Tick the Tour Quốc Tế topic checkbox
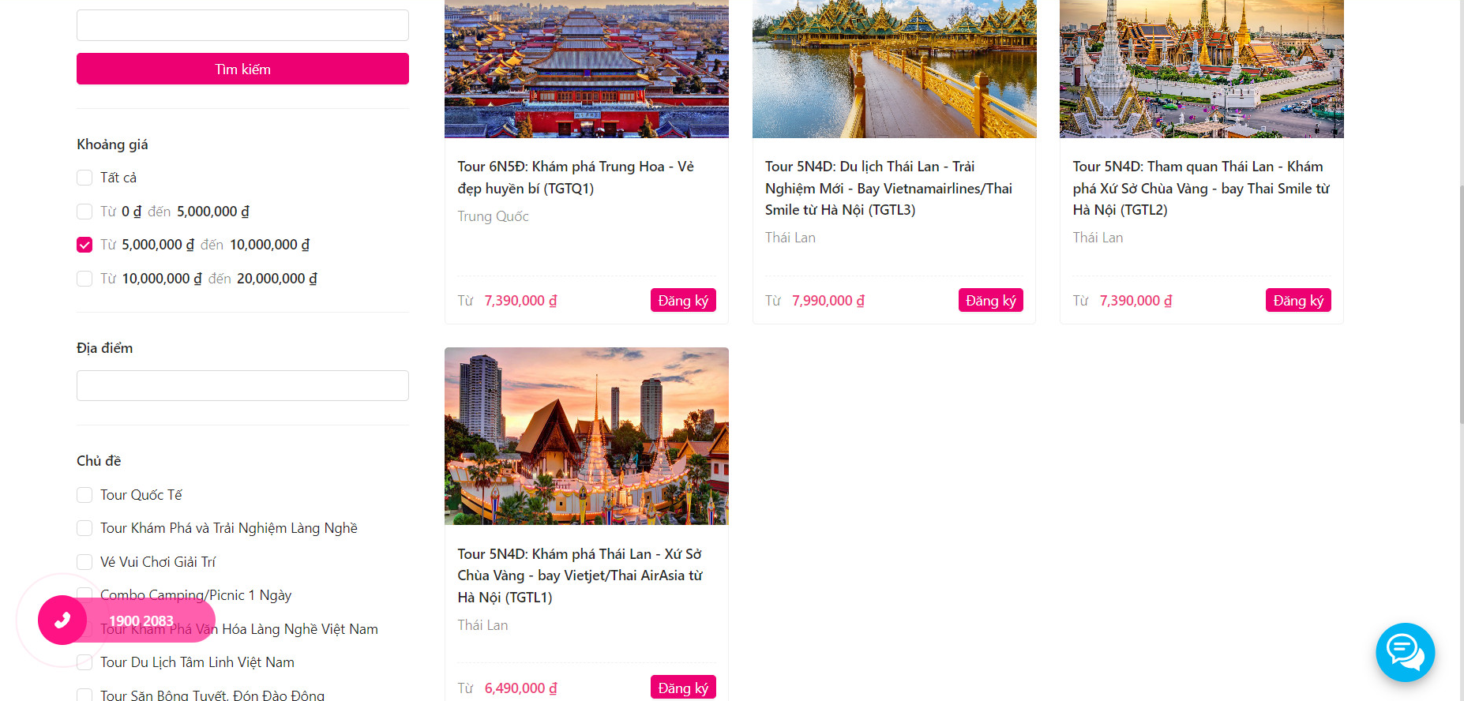The height and width of the screenshot is (701, 1464). (x=84, y=495)
